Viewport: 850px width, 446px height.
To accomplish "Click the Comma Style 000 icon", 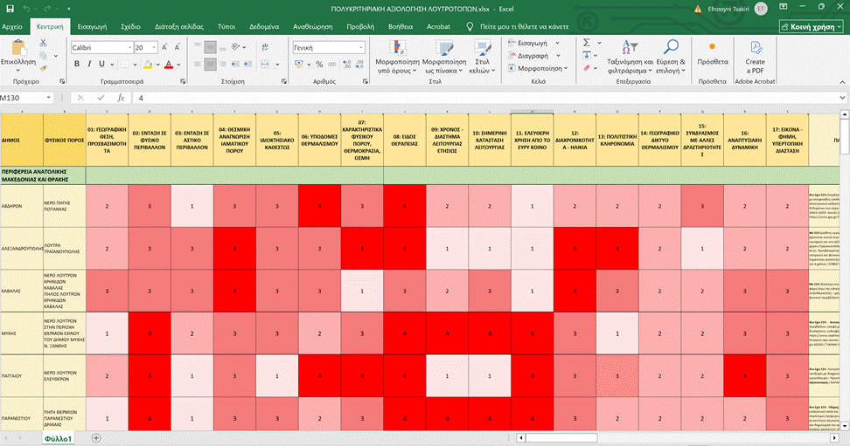I will coord(331,64).
